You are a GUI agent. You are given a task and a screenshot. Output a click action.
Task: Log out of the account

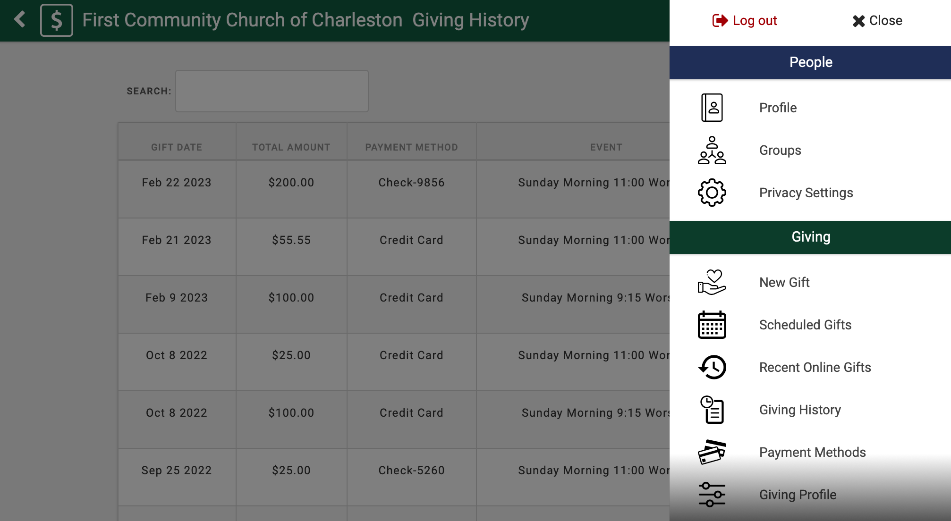(x=745, y=21)
